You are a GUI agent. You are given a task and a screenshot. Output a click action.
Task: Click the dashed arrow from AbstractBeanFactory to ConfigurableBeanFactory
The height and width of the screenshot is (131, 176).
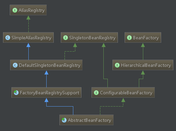point(111,106)
